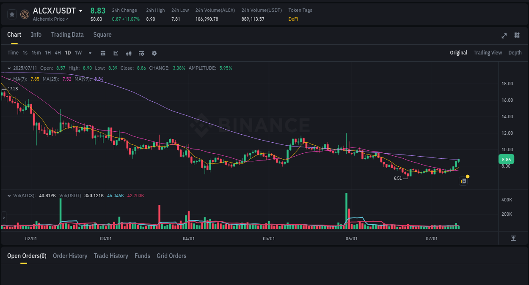Open the chart settings gear icon
The image size is (529, 285).
pyautogui.click(x=154, y=53)
